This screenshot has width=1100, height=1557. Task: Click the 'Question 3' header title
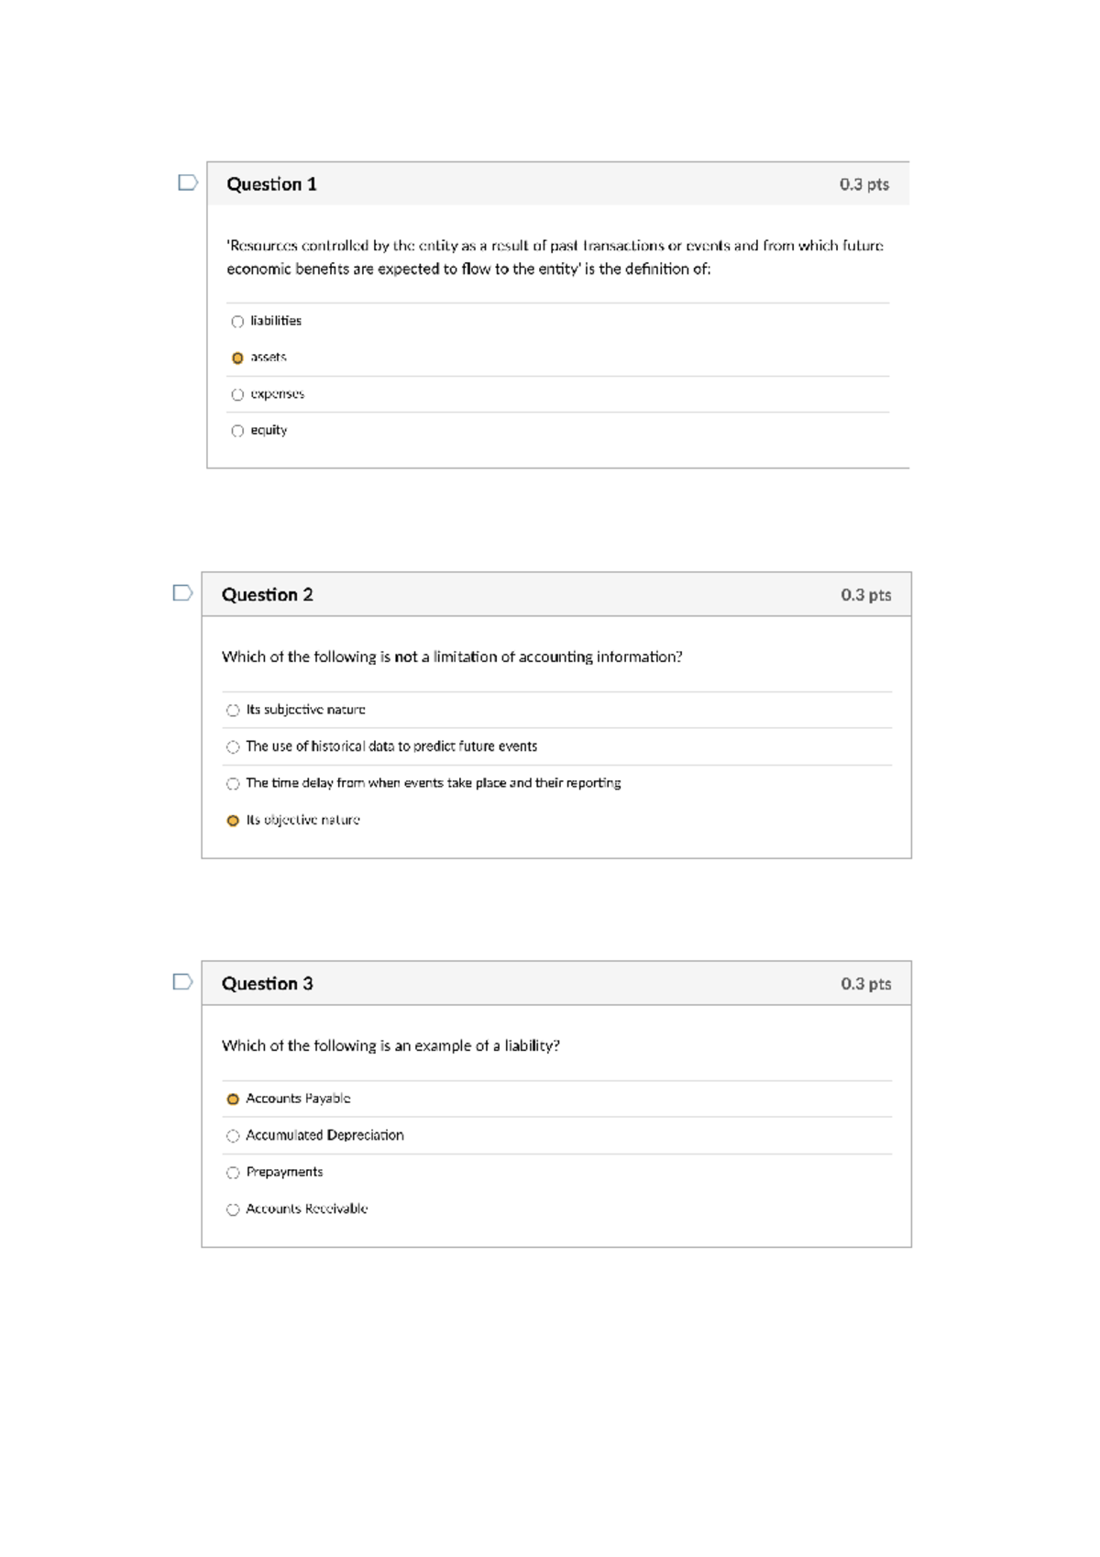point(267,984)
